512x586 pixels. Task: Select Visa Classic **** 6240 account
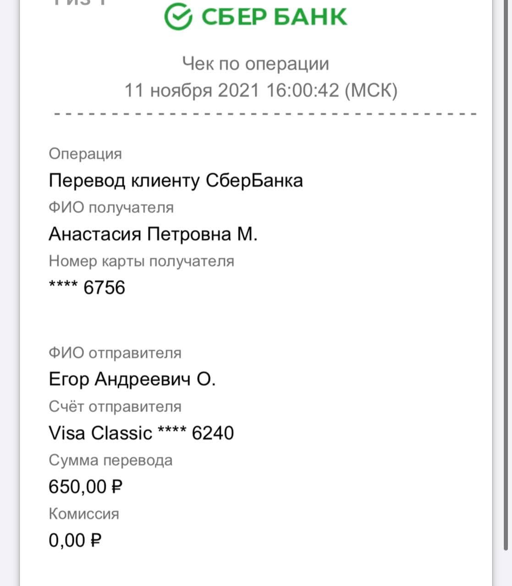pos(141,433)
